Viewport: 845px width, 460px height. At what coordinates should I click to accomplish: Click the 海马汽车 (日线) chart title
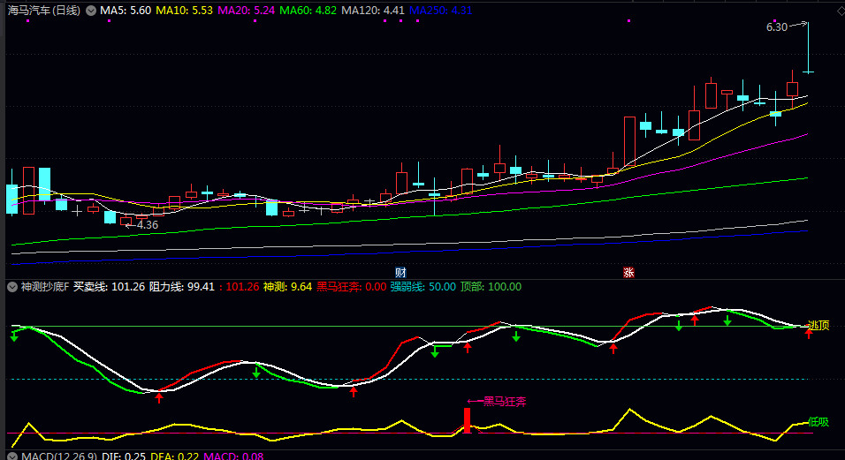tap(42, 11)
